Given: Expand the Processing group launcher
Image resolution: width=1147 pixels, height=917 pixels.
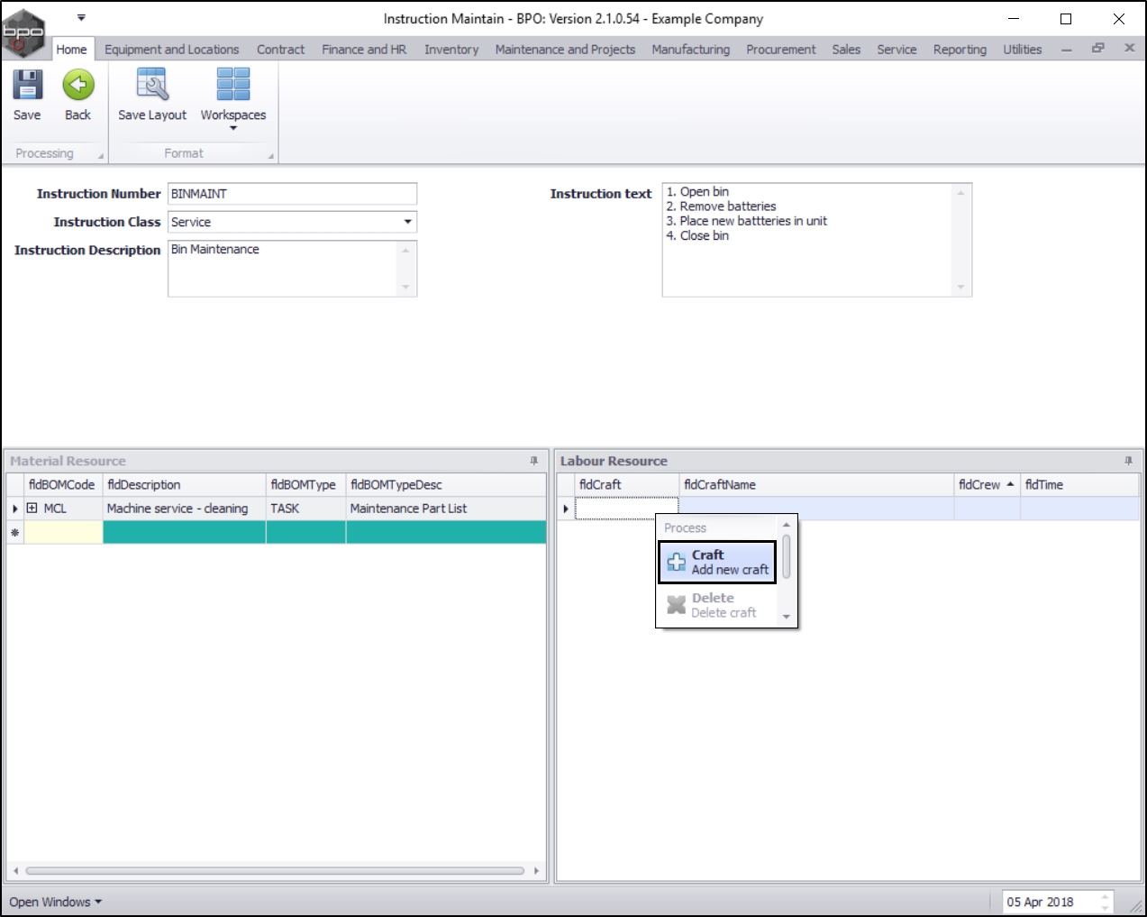Looking at the screenshot, I should point(100,157).
